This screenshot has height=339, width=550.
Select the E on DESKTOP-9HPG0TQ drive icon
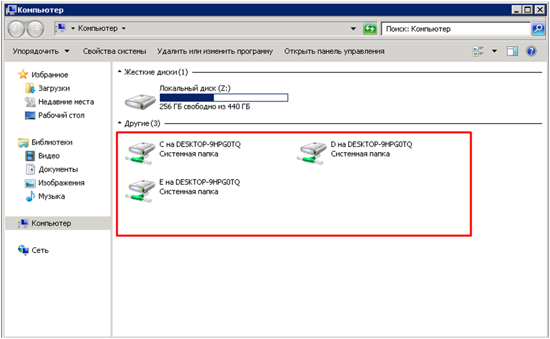(x=140, y=190)
